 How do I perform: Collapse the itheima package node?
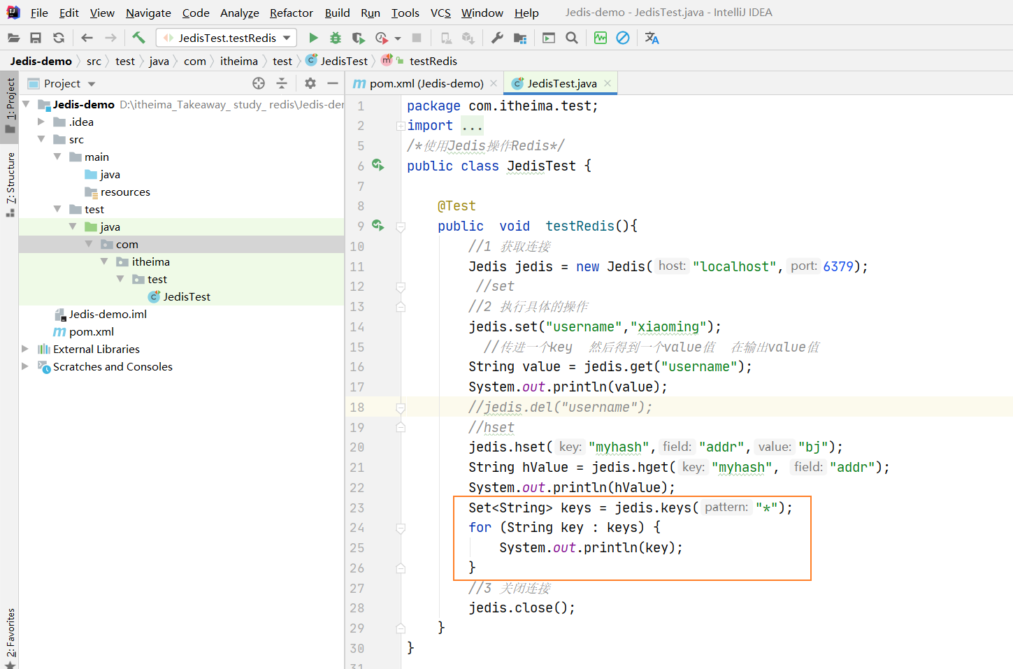point(104,261)
